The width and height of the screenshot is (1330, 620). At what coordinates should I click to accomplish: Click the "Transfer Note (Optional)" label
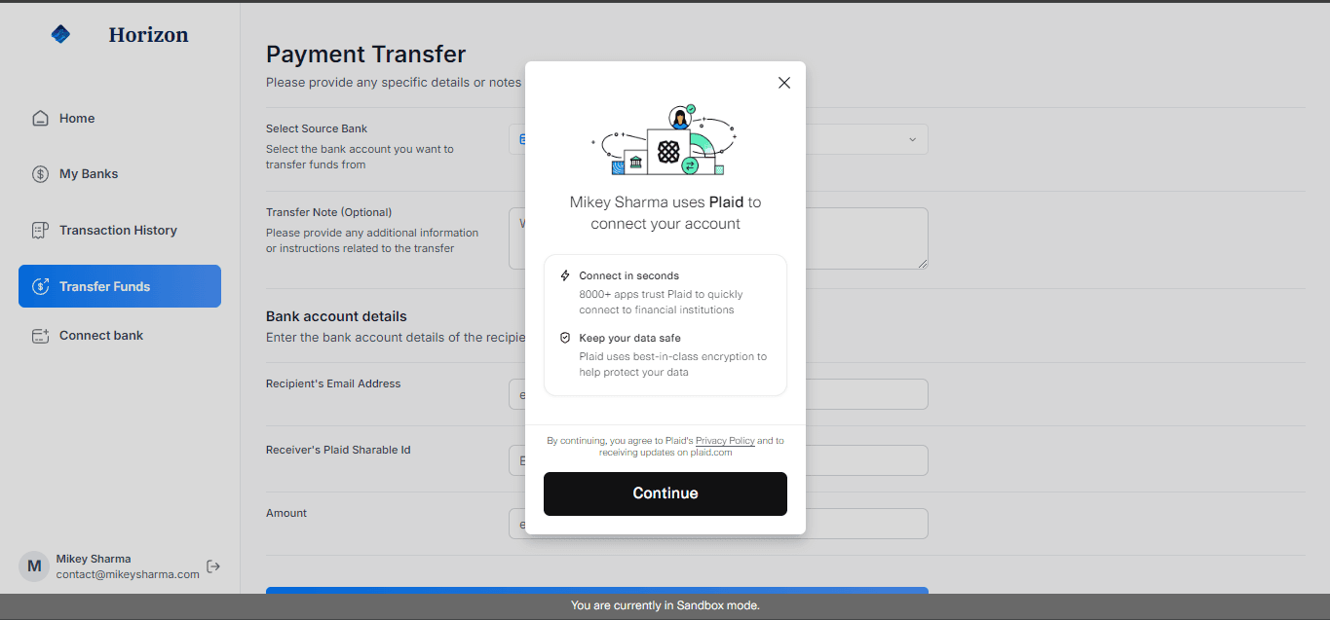coord(328,212)
